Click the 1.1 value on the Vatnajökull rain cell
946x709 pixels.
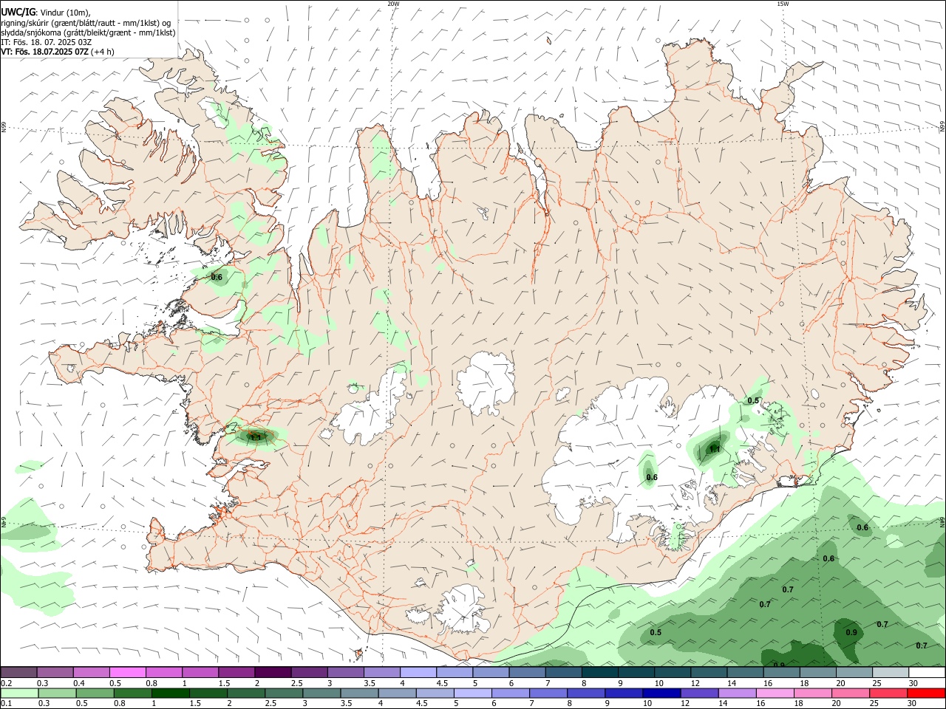(714, 448)
